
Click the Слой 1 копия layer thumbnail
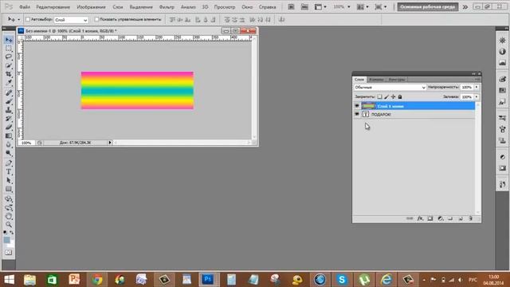pyautogui.click(x=368, y=106)
